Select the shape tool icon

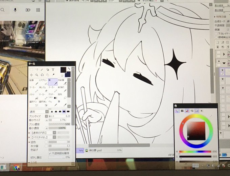(x=48, y=70)
